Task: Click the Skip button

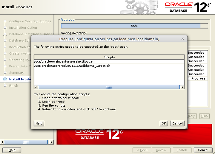Action: coord(205,116)
